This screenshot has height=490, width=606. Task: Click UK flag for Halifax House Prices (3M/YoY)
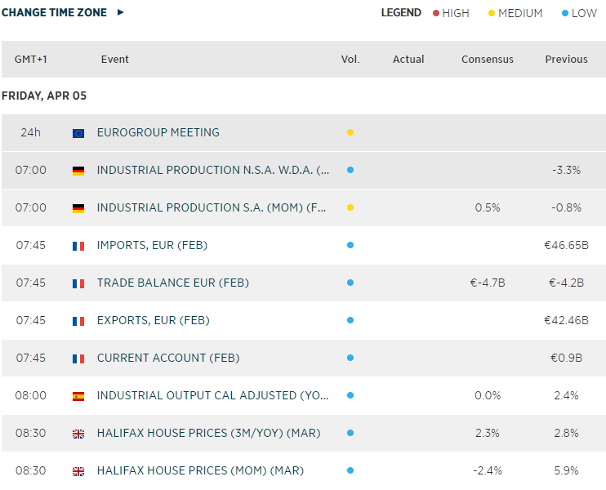click(78, 434)
